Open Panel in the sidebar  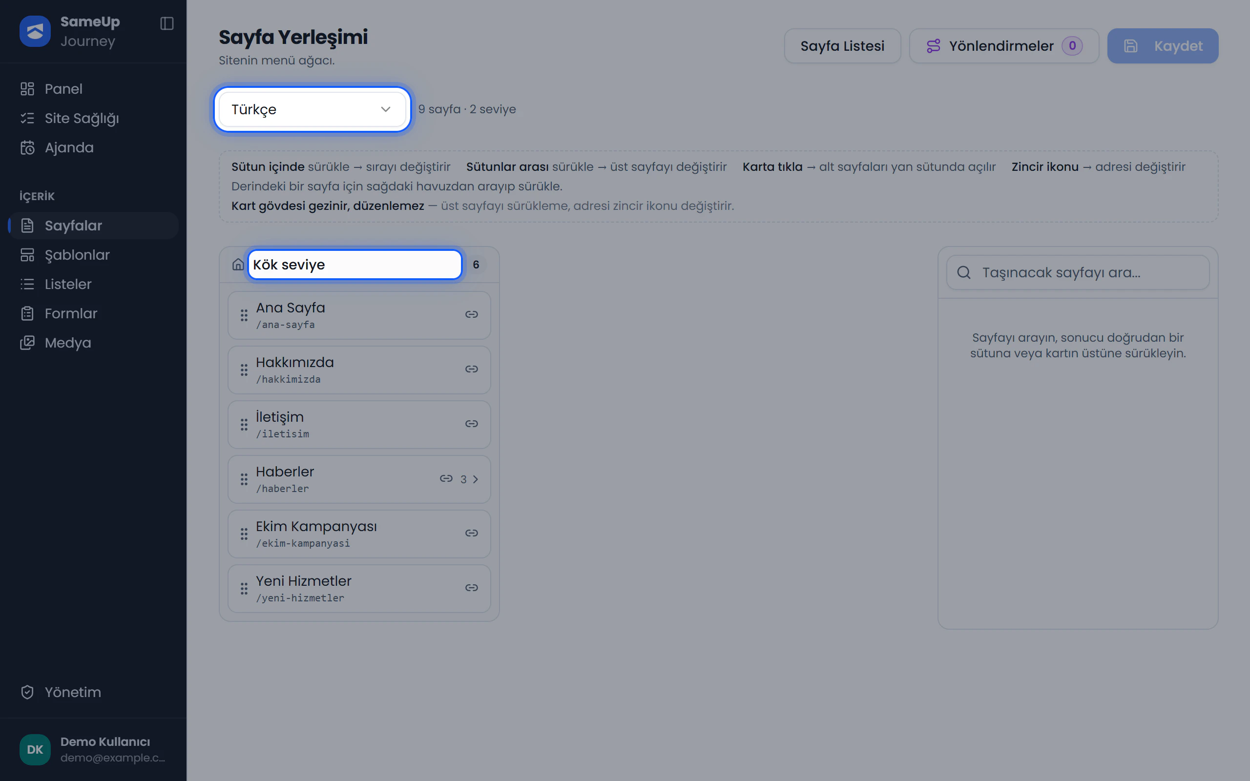(93, 89)
